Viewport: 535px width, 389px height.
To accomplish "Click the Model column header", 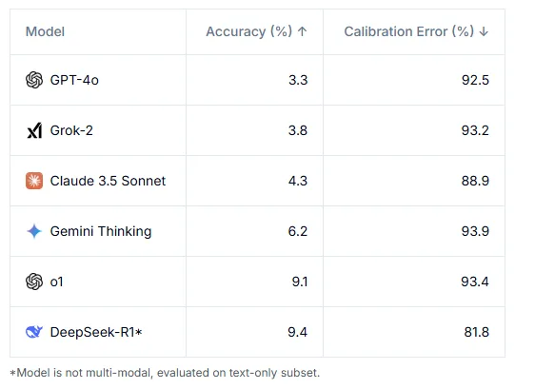I will pos(45,31).
